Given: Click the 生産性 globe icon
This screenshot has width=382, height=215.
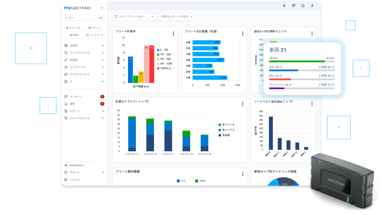Looking at the screenshot, I should pos(66,45).
